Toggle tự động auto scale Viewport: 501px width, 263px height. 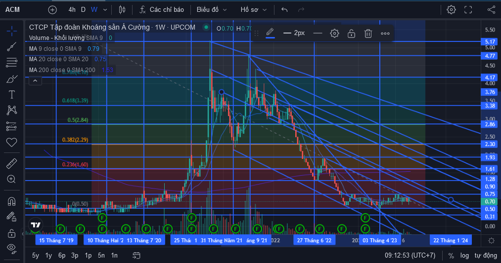[x=486, y=255]
